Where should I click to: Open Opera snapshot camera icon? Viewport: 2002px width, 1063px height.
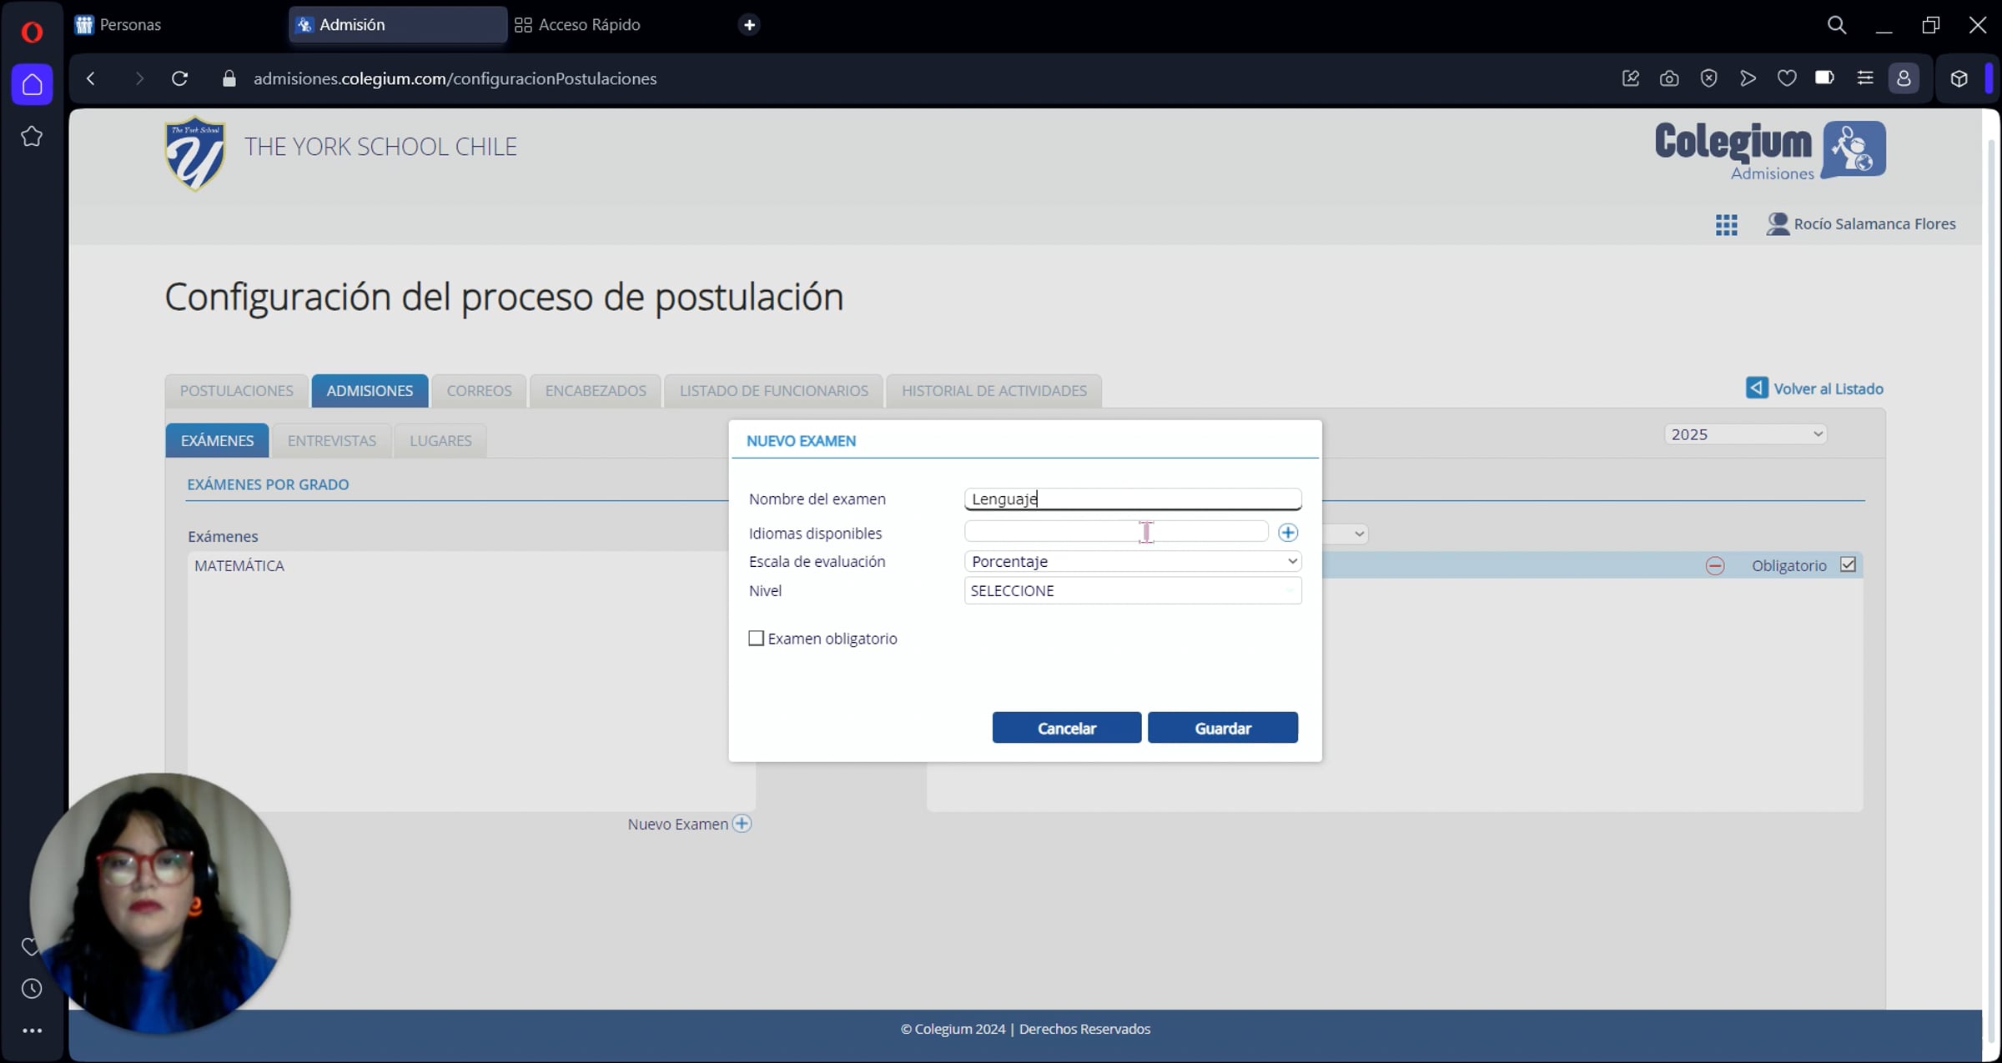1669,78
